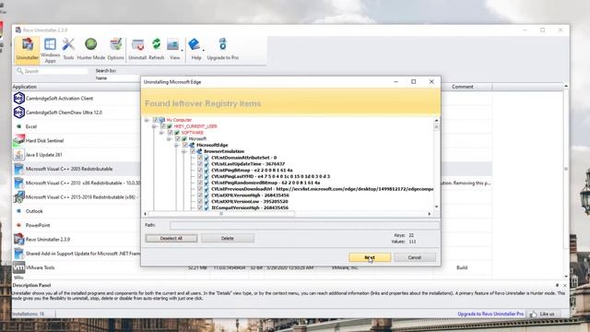Image resolution: width=590 pixels, height=332 pixels.
Task: Click the Delete button
Action: [228, 238]
